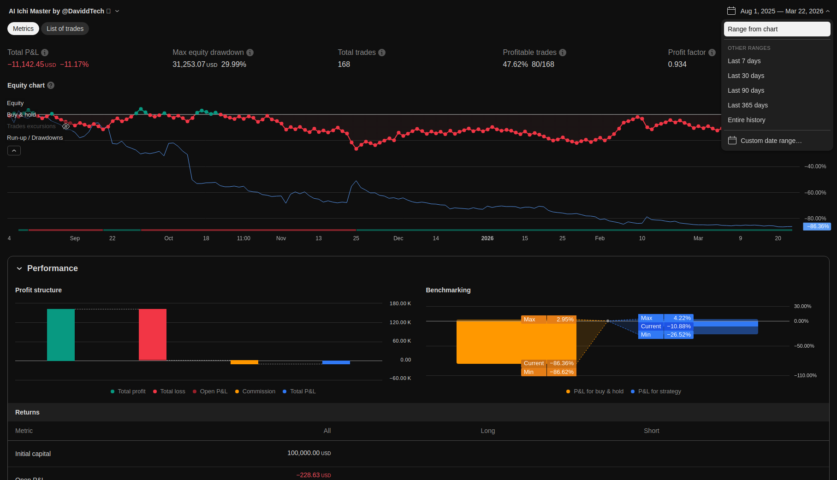Image resolution: width=837 pixels, height=480 pixels.
Task: Collapse the equity chart legend
Action: (14, 151)
